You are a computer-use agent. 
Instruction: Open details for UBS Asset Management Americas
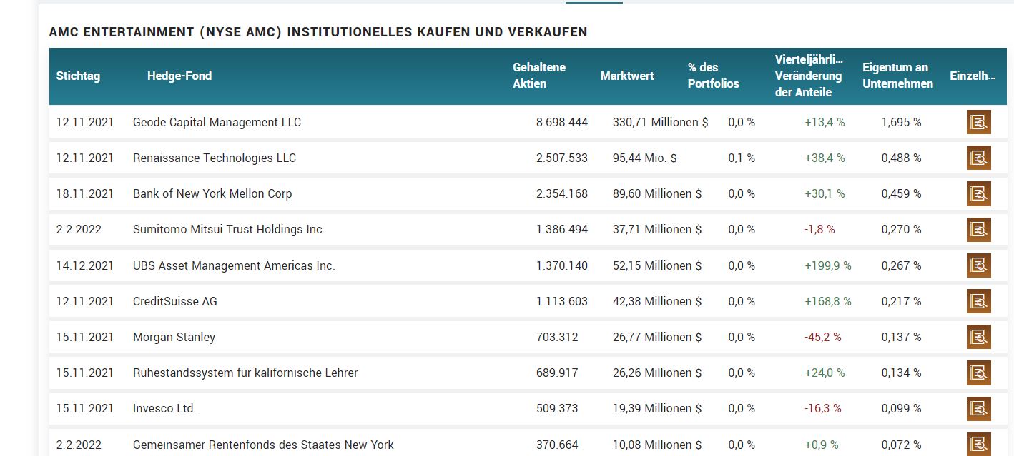[979, 265]
